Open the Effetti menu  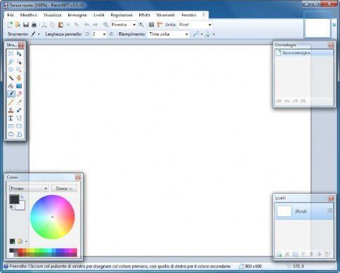point(144,15)
